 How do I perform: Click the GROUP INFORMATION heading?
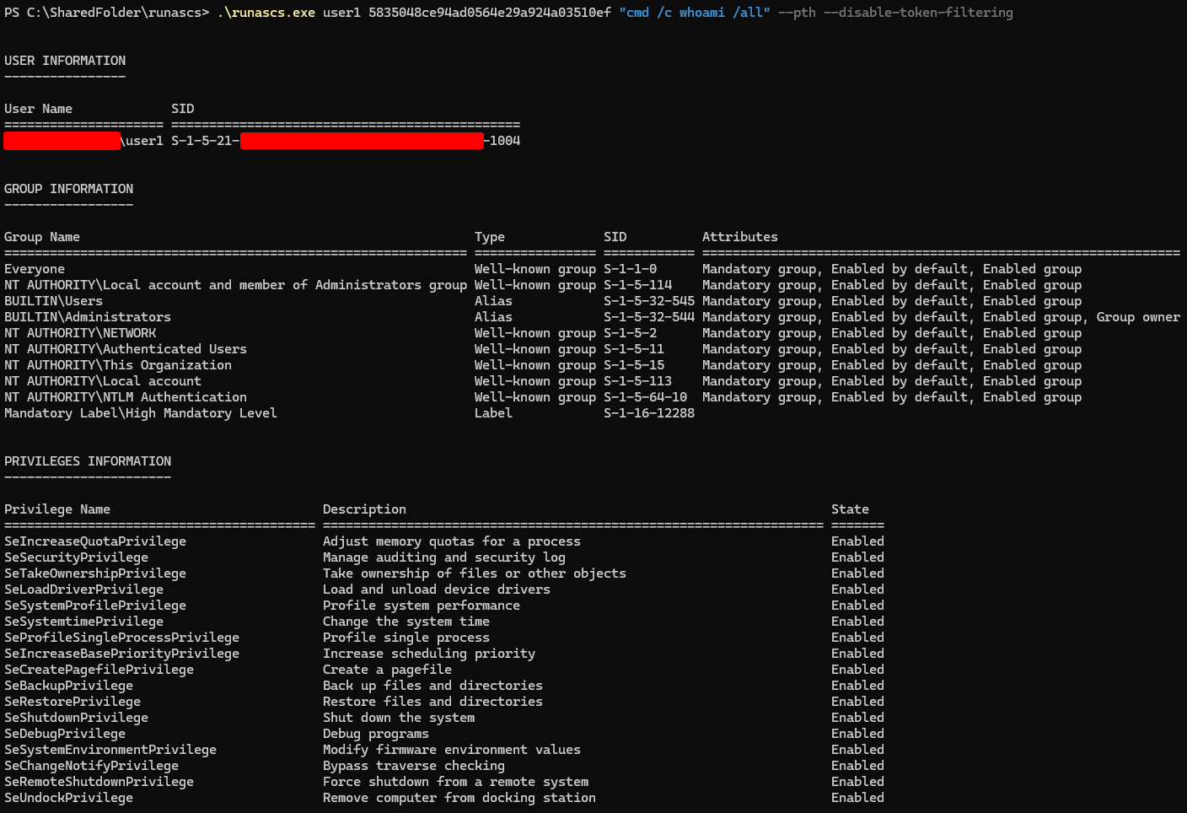(x=68, y=189)
